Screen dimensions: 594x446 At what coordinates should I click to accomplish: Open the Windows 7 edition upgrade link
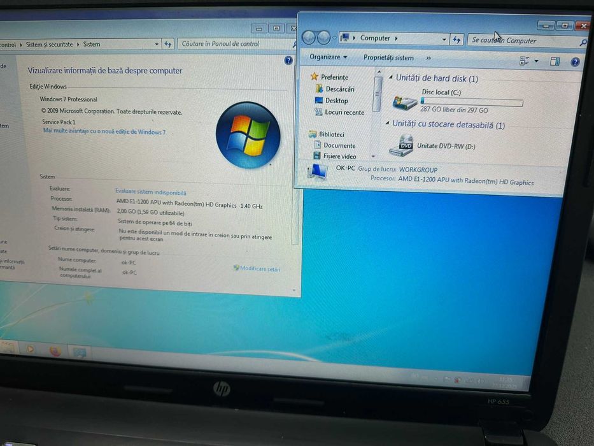(104, 131)
